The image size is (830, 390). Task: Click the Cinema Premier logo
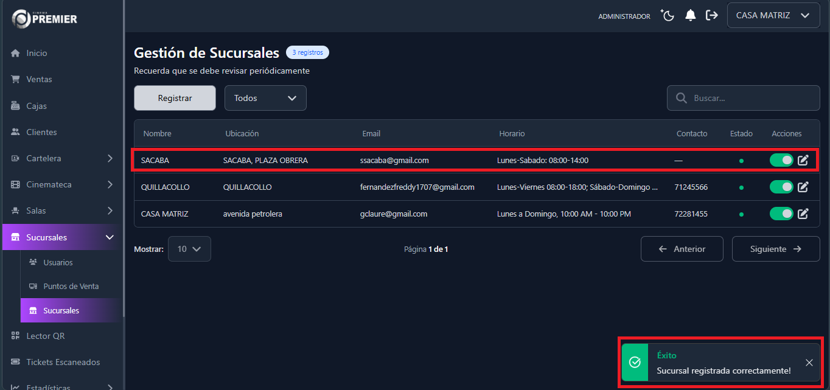[x=44, y=18]
